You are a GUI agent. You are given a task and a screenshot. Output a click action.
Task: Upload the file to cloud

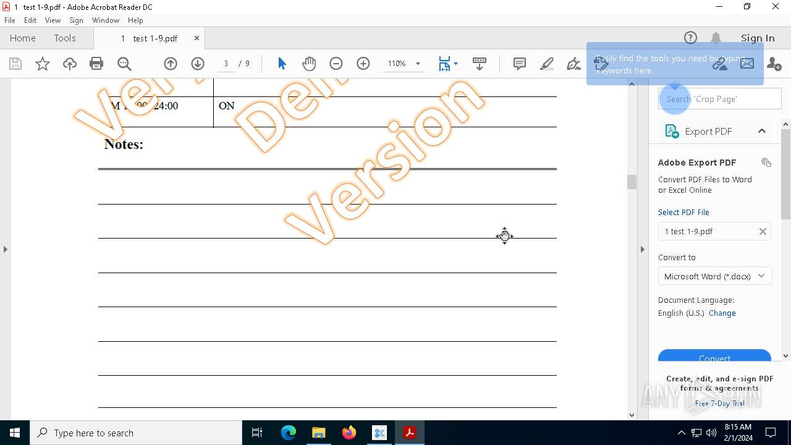(x=69, y=64)
